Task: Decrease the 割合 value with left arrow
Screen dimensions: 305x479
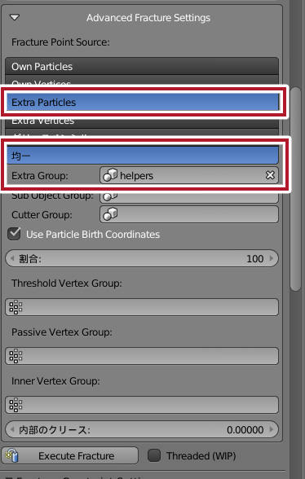Action: pyautogui.click(x=12, y=258)
